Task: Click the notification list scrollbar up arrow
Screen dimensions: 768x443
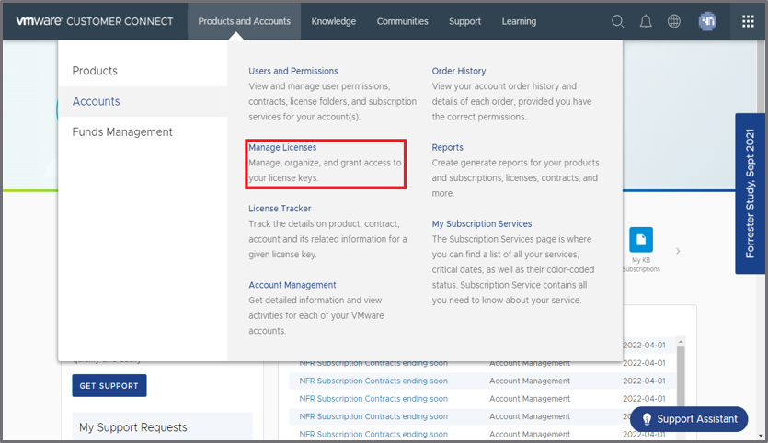Action: pos(681,342)
